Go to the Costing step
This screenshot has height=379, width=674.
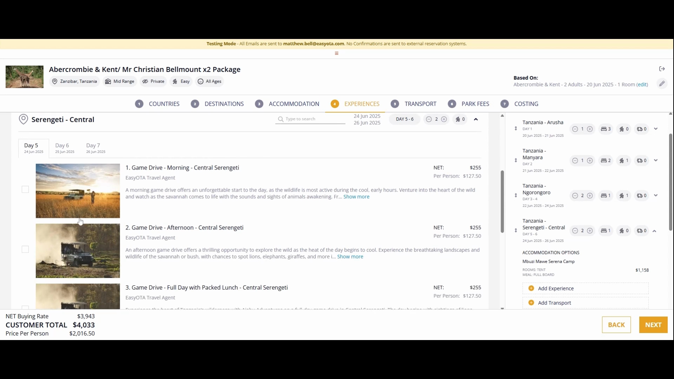pyautogui.click(x=520, y=104)
